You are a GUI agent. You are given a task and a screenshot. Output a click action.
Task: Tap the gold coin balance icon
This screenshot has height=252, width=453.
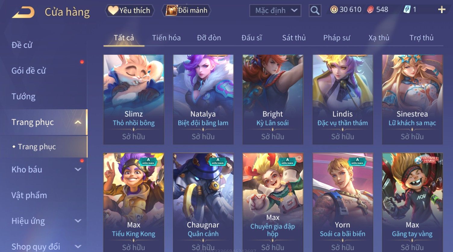coord(334,10)
